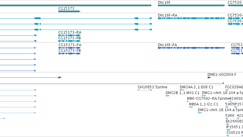Screen dimensions: 243x137
Task: Select the long purple line under DME1-002D09.F
Action: click(112, 83)
